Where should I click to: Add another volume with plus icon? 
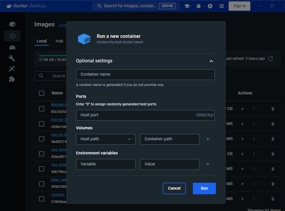[208, 139]
